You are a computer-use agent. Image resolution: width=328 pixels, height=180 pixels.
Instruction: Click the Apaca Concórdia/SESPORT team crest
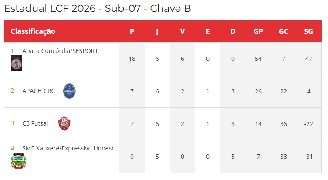coord(16,63)
